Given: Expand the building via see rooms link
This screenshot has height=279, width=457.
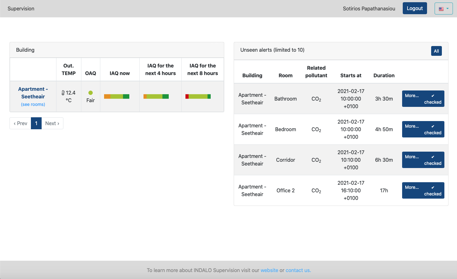Looking at the screenshot, I should coord(33,104).
